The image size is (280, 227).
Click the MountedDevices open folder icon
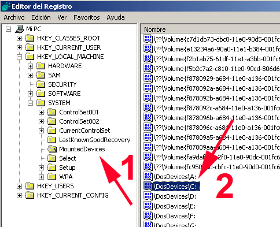52,149
